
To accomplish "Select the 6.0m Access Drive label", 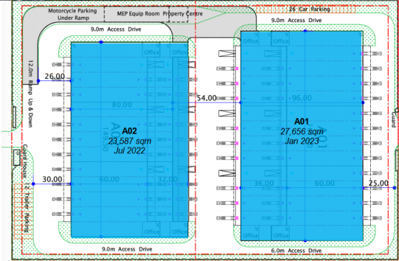I will (296, 251).
